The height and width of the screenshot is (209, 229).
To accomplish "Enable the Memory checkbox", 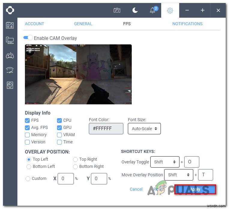I will tap(27, 135).
